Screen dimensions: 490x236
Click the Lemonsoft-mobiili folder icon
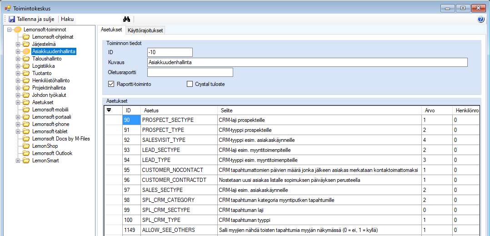point(26,110)
